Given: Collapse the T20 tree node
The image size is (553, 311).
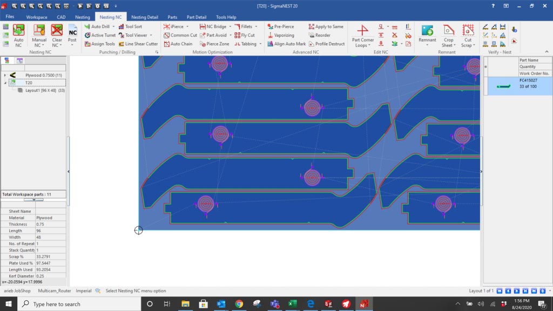Looking at the screenshot, I should (5, 83).
